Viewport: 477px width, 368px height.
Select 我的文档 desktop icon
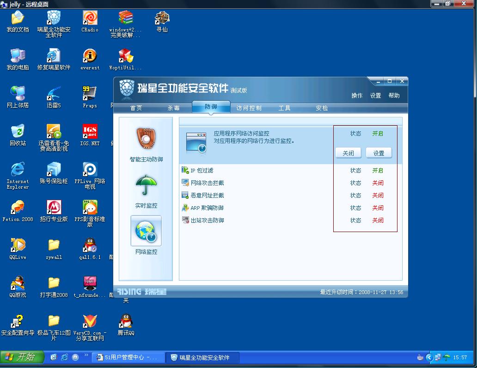(x=18, y=18)
